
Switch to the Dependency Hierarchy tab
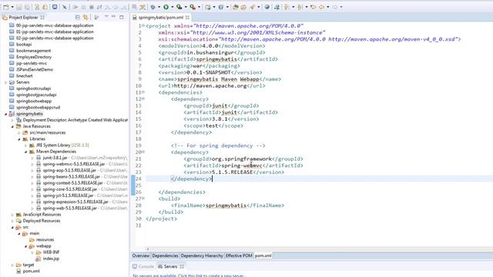point(202,255)
